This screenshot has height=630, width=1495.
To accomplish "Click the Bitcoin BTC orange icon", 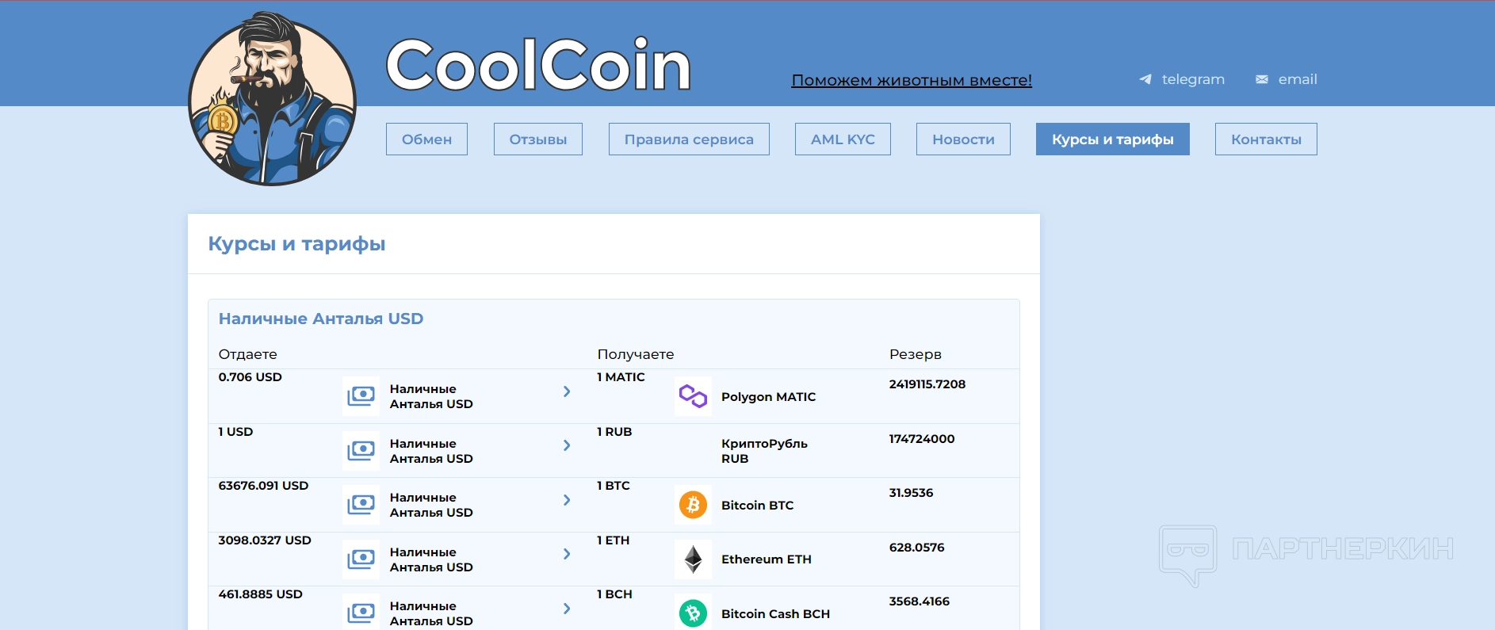I will pyautogui.click(x=693, y=505).
